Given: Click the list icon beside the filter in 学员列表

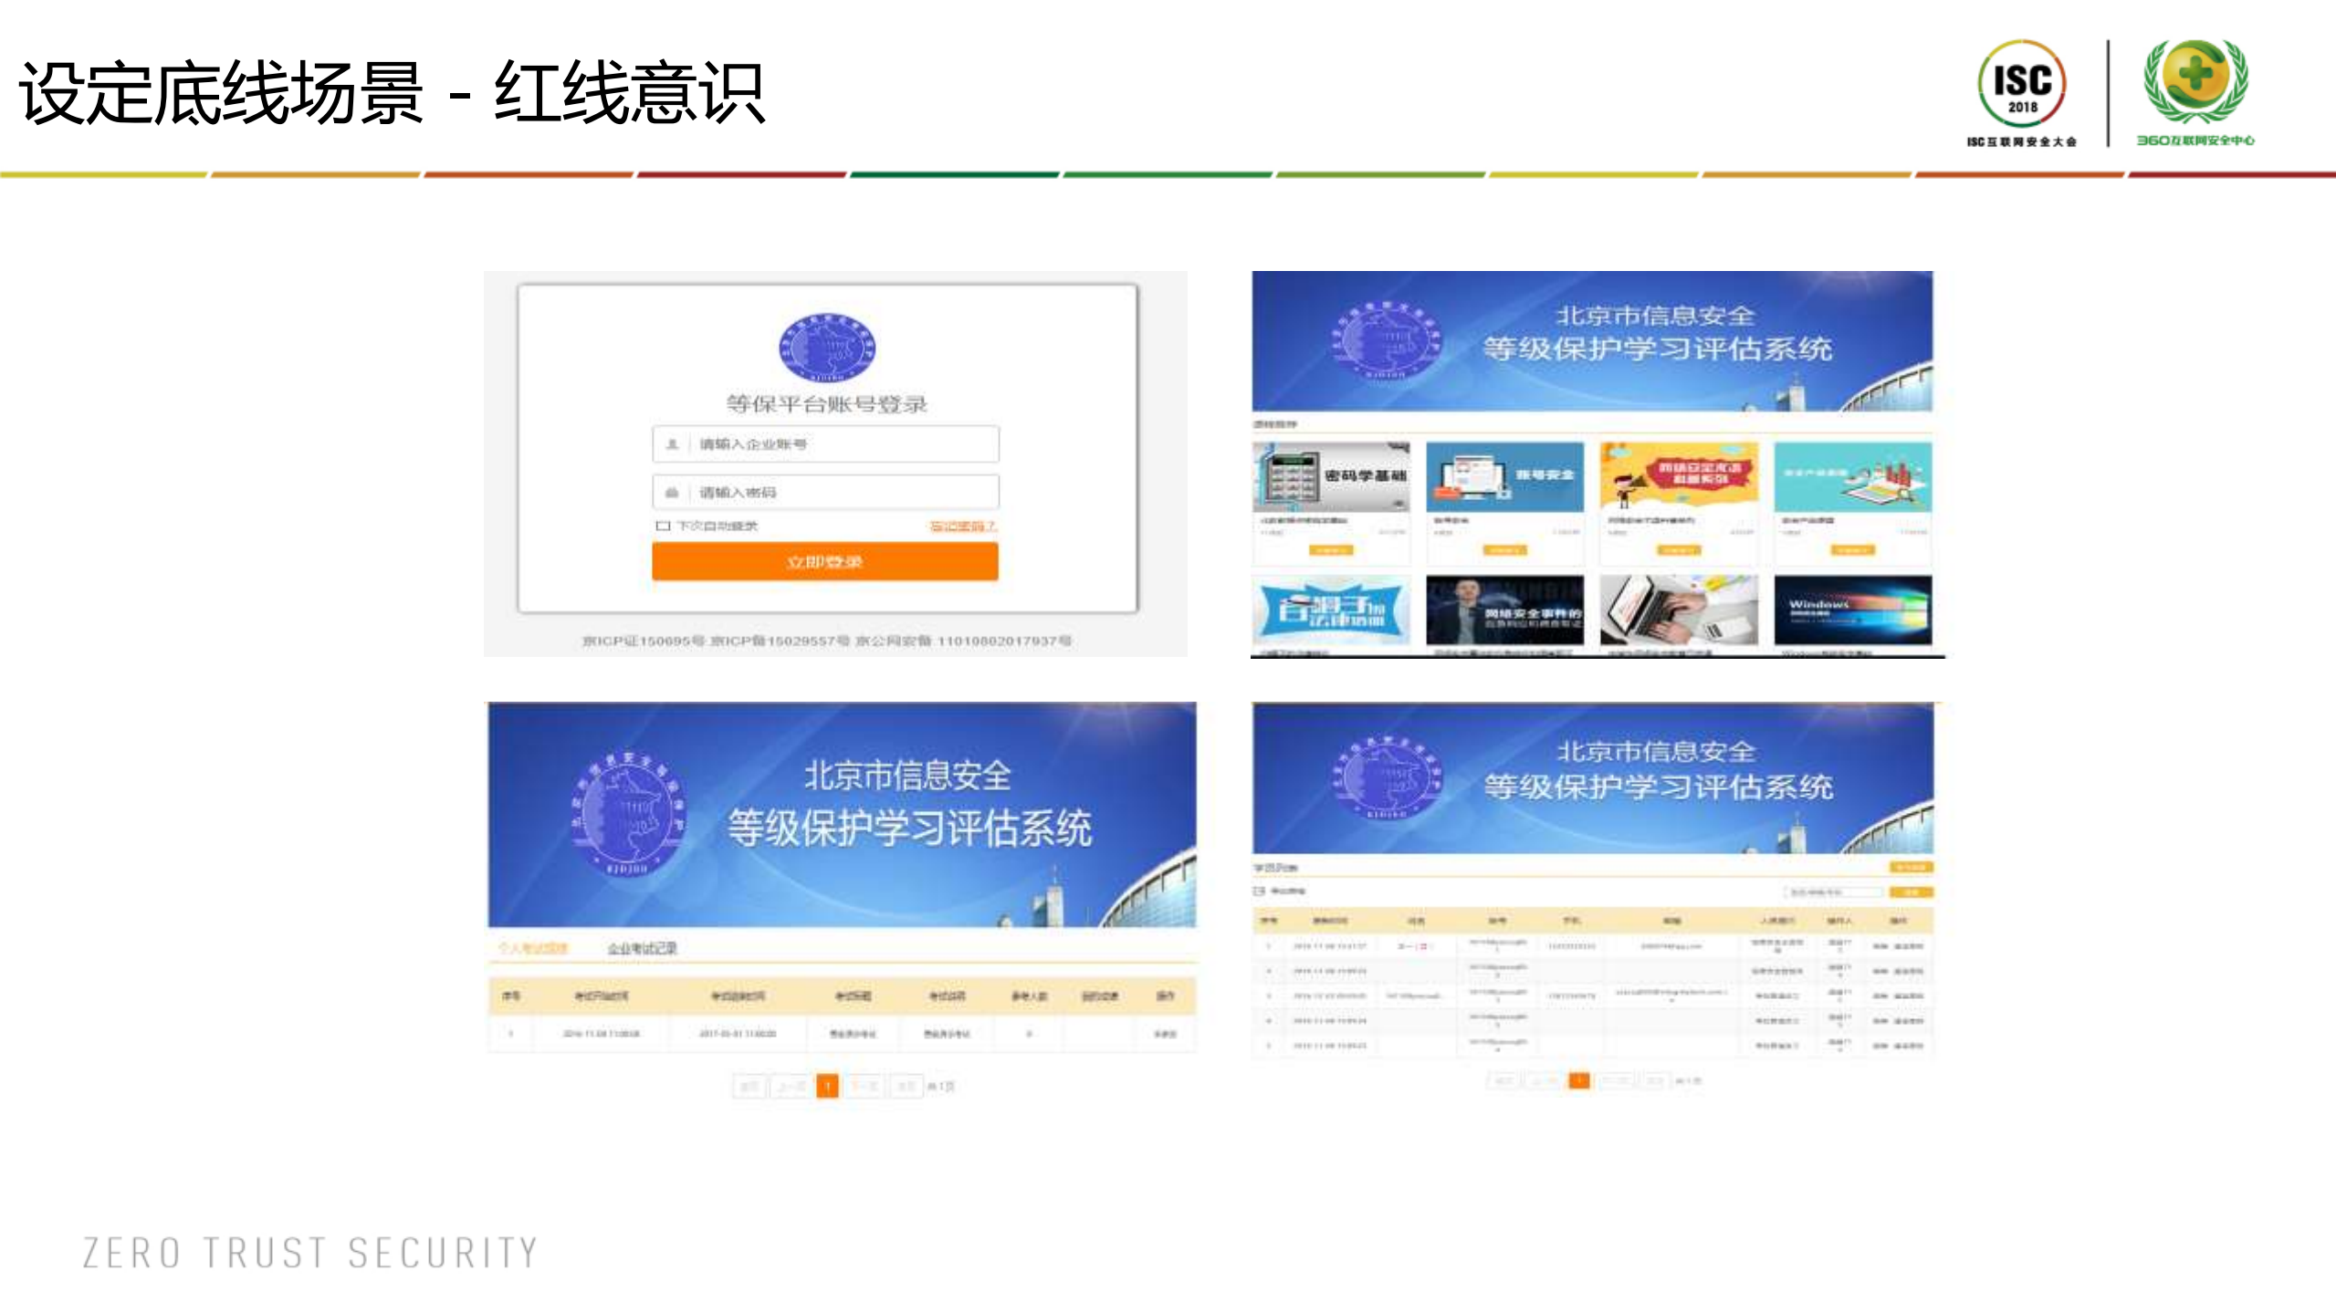Looking at the screenshot, I should pyautogui.click(x=1261, y=891).
